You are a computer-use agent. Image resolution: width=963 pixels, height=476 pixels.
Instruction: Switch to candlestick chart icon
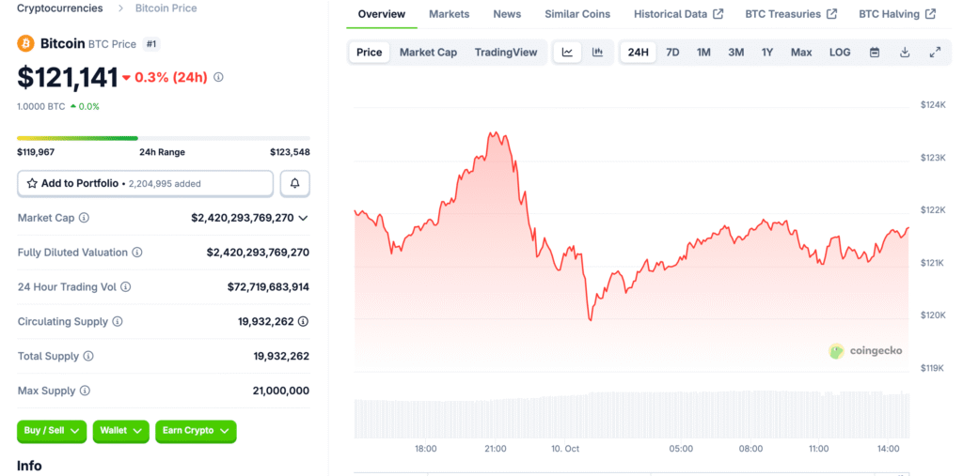click(597, 53)
